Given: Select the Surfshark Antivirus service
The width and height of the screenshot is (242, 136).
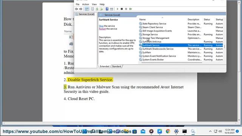Looking at the screenshot, I should coord(181,42).
